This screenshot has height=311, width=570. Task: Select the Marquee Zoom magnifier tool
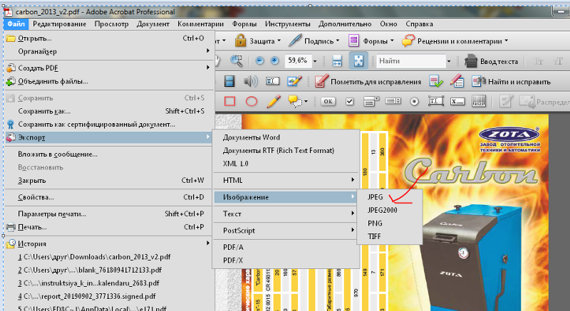tap(237, 61)
